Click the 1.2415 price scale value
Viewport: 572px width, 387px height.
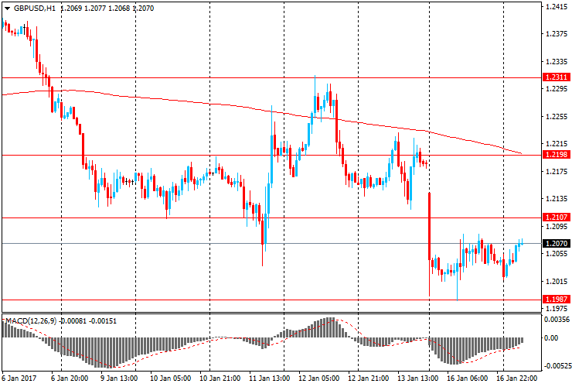pyautogui.click(x=557, y=6)
